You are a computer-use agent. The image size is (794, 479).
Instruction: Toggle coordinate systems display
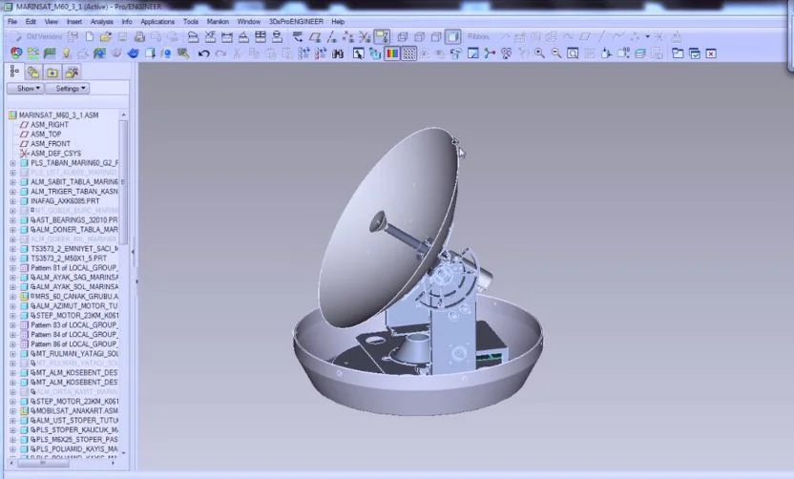[365, 36]
